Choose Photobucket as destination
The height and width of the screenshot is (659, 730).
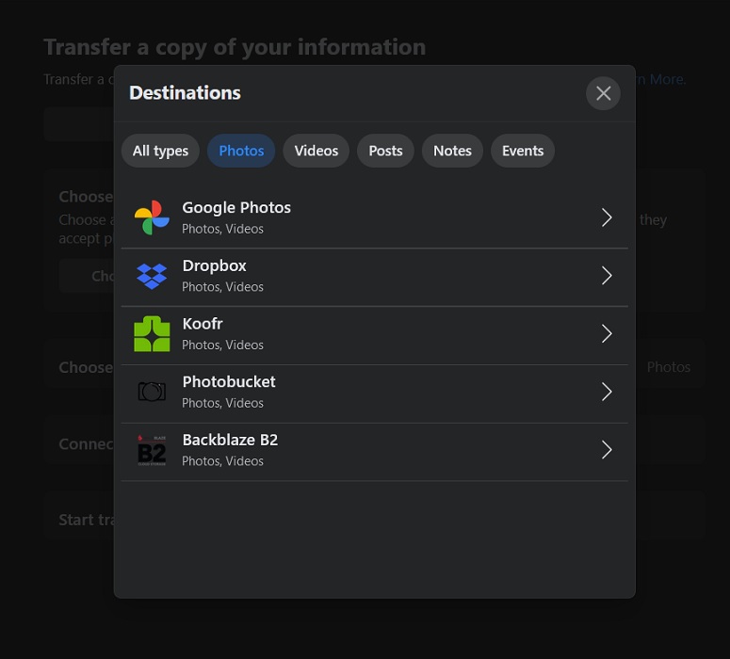pyautogui.click(x=374, y=394)
